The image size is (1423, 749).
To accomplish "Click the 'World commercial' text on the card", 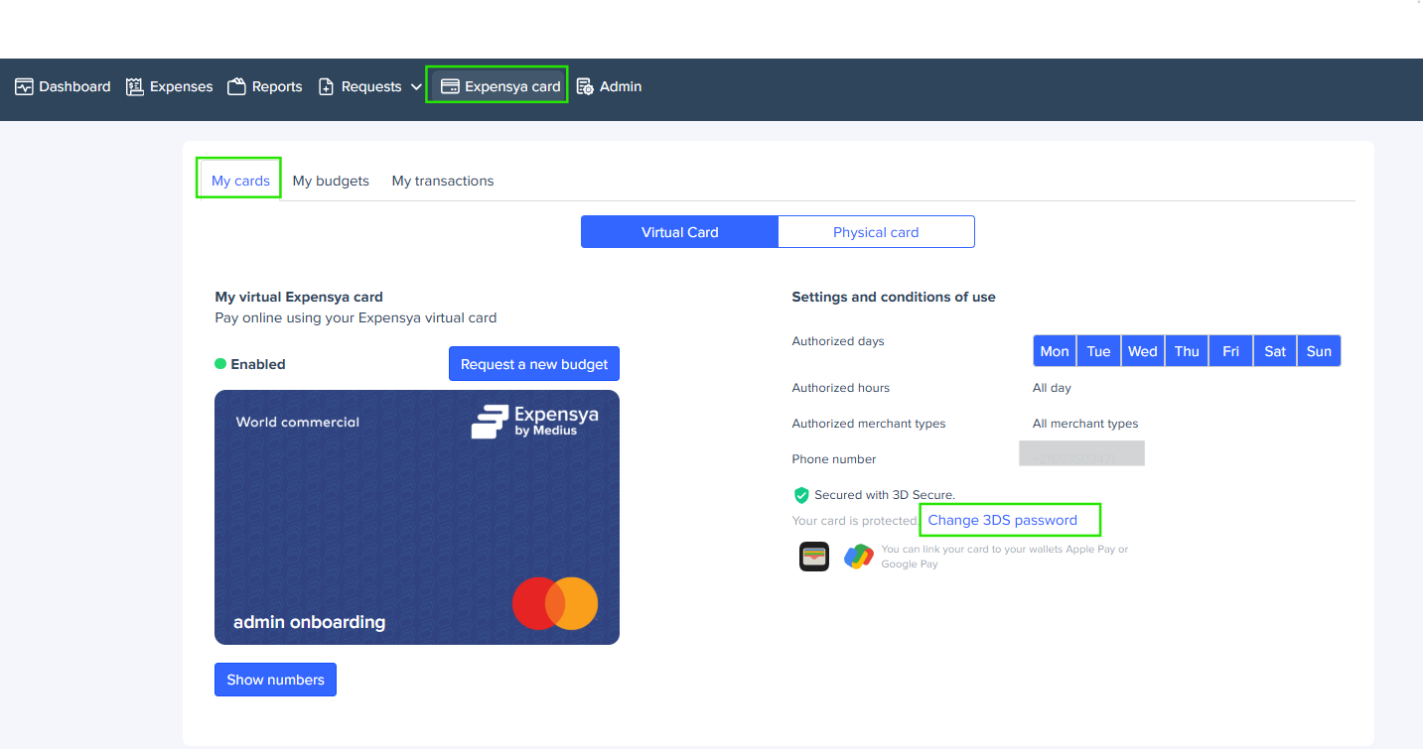I will [x=298, y=422].
